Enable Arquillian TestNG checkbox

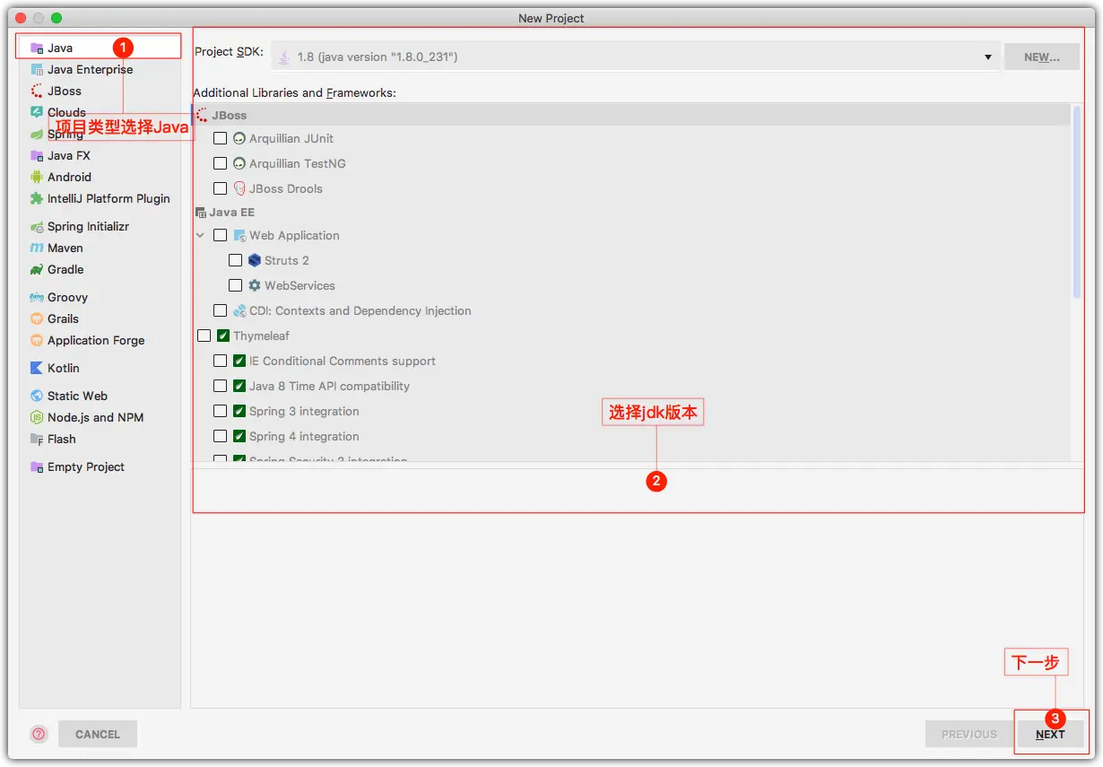click(221, 163)
